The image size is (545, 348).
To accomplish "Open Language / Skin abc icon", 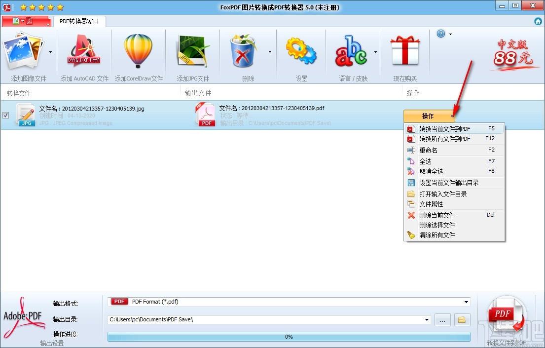I will 351,51.
